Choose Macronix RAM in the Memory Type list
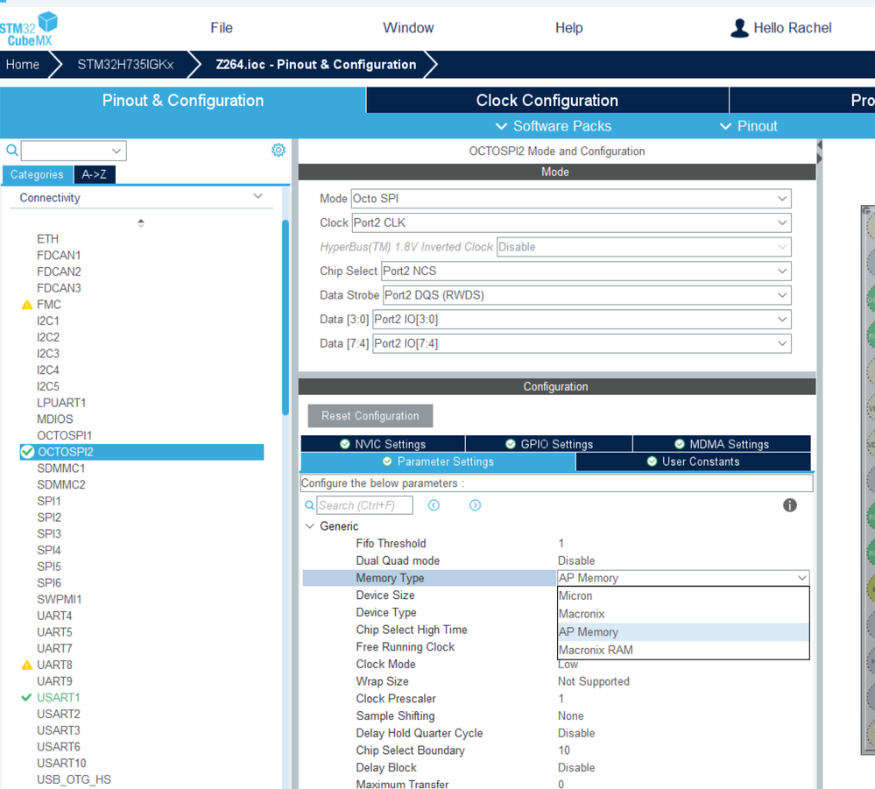The height and width of the screenshot is (789, 875). pyautogui.click(x=683, y=650)
